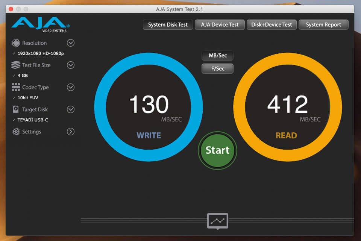Click the Codec Type label

[35, 88]
